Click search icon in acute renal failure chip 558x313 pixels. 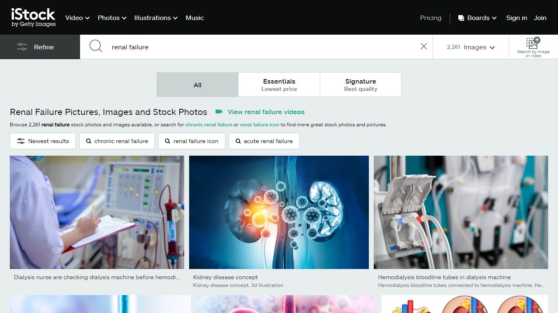coord(238,141)
